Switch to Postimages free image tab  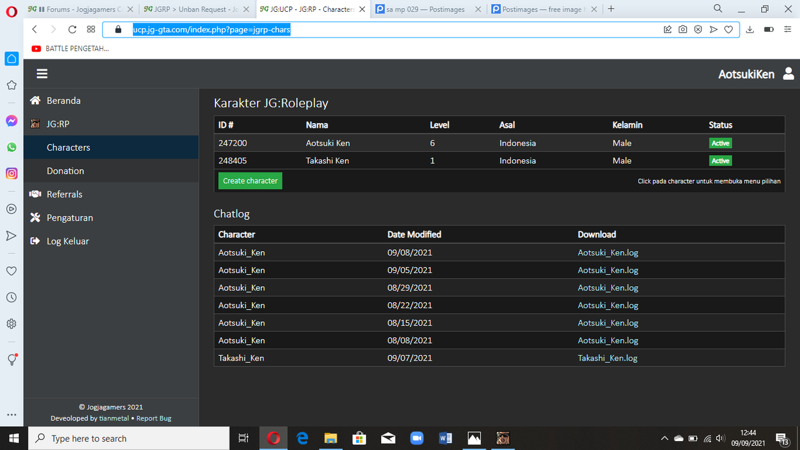click(x=543, y=9)
